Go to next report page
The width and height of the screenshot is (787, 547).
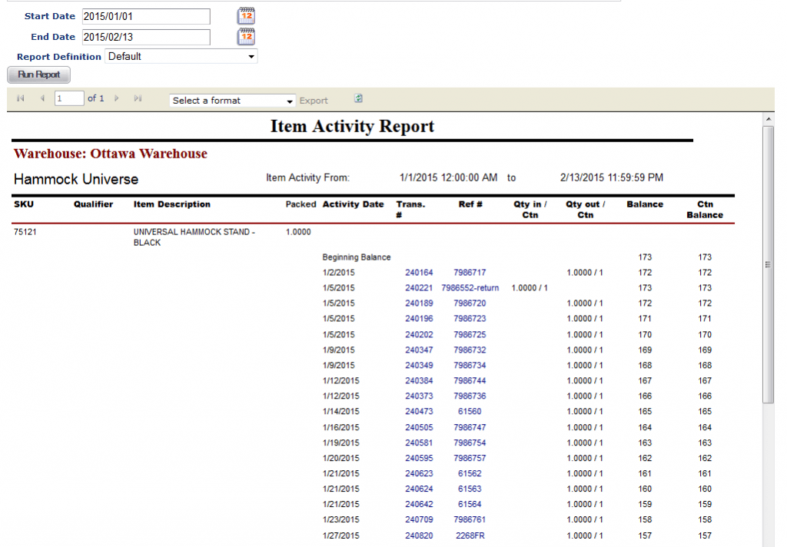(117, 99)
